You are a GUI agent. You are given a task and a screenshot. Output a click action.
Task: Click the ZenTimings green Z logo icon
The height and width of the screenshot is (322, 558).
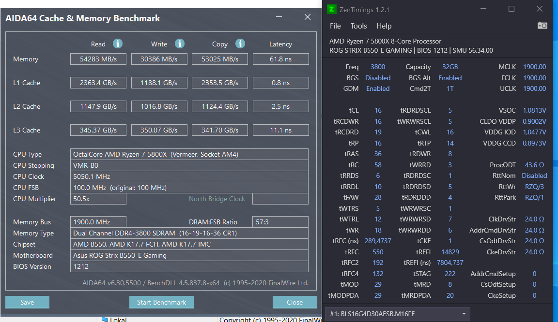(x=332, y=9)
